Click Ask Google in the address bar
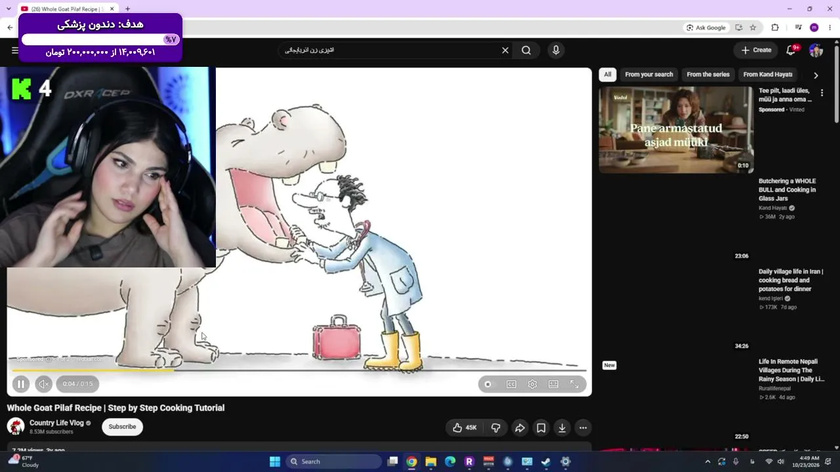Viewport: 840px width, 472px height. [x=706, y=28]
